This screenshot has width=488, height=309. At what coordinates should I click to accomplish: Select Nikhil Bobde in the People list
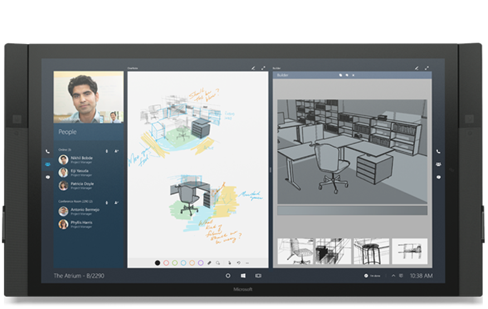tap(81, 159)
